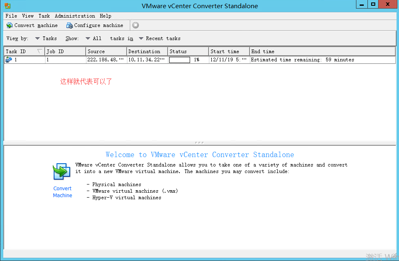Open the Task menu
The height and width of the screenshot is (261, 399).
pyautogui.click(x=44, y=16)
